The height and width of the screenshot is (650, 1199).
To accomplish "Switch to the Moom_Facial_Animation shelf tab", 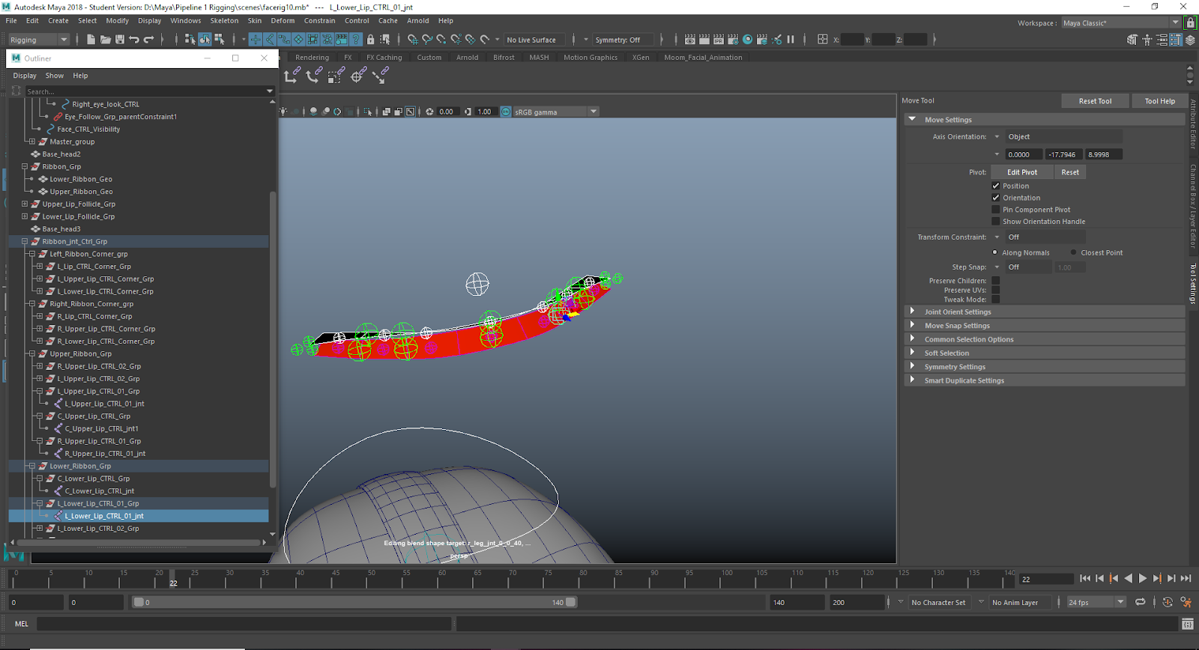I will click(703, 57).
